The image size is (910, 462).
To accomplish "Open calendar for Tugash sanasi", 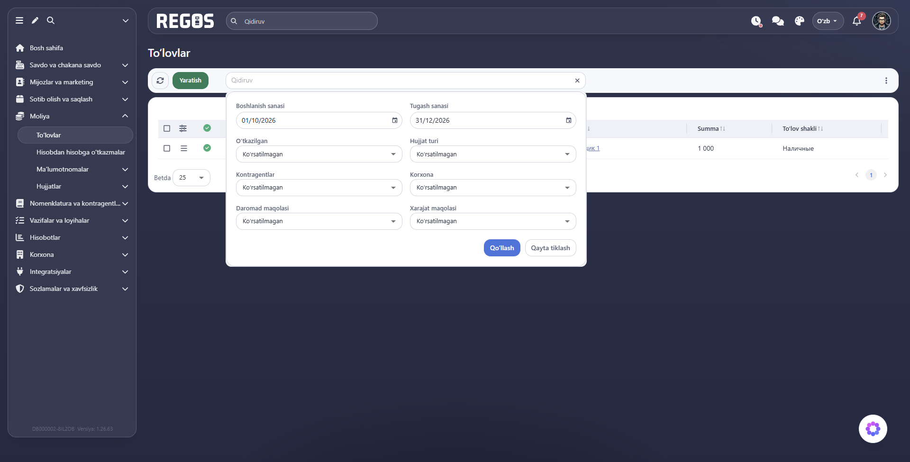I will pos(569,120).
